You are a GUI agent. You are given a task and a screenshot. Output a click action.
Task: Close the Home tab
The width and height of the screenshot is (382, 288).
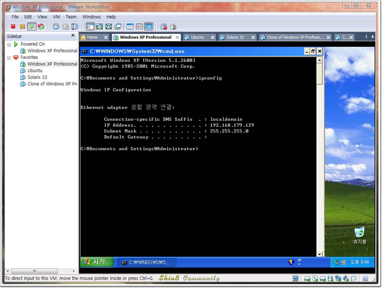coord(106,37)
